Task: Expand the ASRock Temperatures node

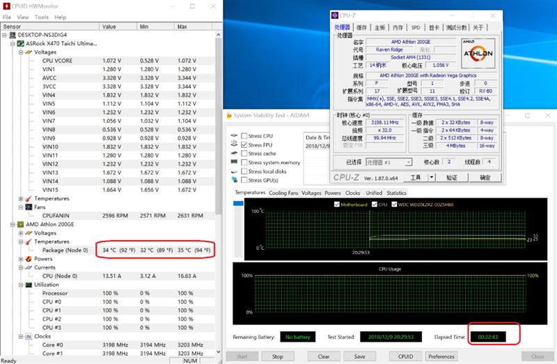Action: pyautogui.click(x=21, y=198)
